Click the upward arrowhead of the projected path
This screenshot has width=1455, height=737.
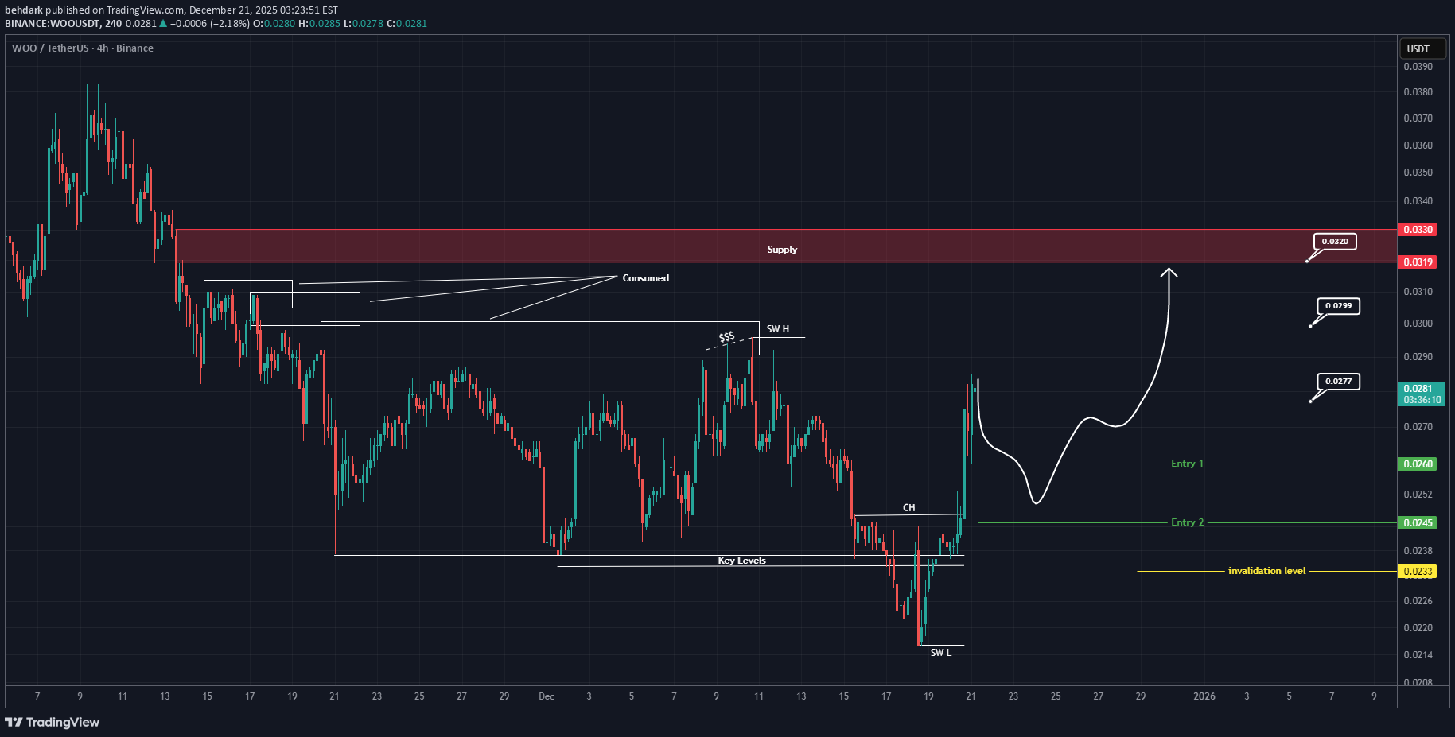[1169, 273]
